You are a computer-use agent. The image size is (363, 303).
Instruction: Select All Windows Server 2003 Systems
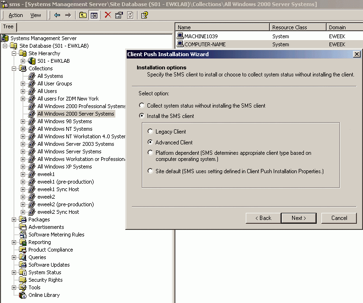(x=76, y=144)
